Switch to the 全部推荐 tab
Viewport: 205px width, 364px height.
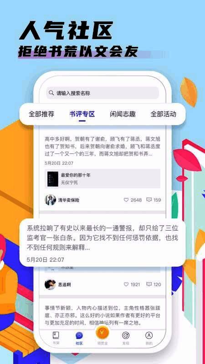(41, 114)
